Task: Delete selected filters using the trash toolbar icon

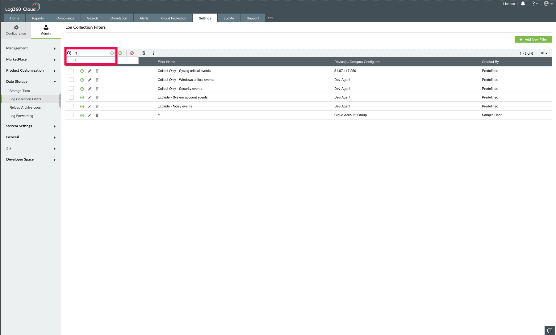Action: tap(144, 53)
